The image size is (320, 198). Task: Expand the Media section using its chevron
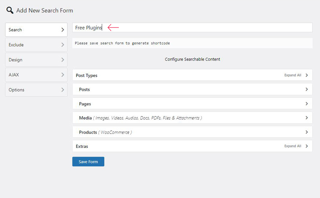coord(306,118)
